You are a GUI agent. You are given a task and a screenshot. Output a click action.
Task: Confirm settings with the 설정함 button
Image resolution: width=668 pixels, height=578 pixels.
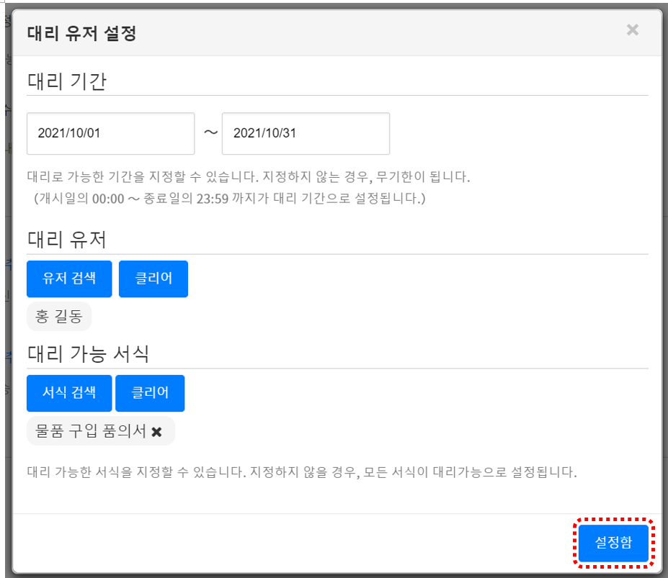[613, 543]
